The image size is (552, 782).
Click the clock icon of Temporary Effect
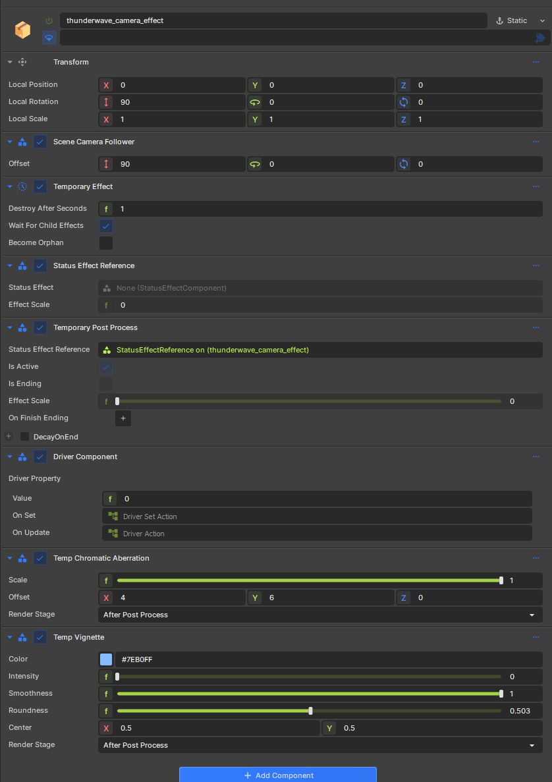click(22, 186)
